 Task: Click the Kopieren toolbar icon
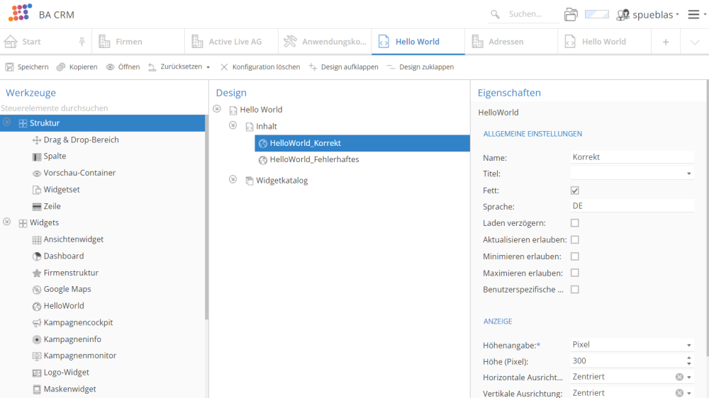coord(62,67)
